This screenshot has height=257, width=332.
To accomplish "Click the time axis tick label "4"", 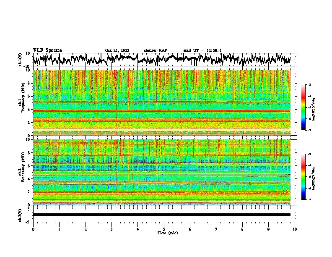I will coord(138,229).
